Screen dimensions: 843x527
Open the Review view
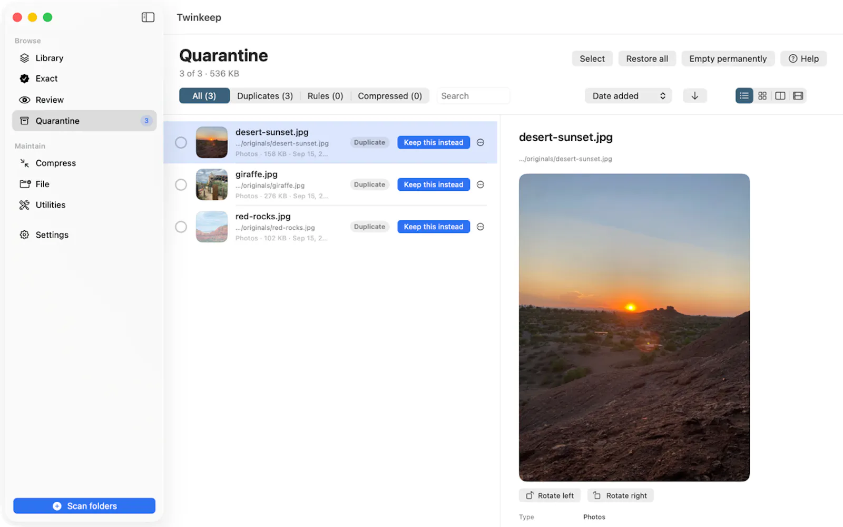click(84, 100)
